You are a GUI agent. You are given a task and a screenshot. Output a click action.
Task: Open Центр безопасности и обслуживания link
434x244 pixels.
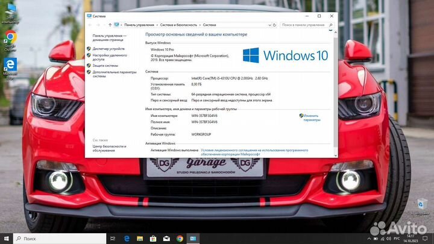109,148
